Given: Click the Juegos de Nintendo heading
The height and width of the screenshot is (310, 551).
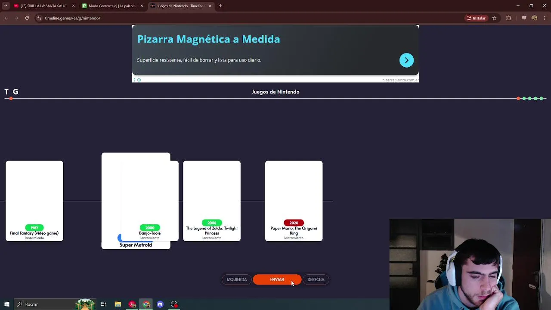Looking at the screenshot, I should coord(275,92).
